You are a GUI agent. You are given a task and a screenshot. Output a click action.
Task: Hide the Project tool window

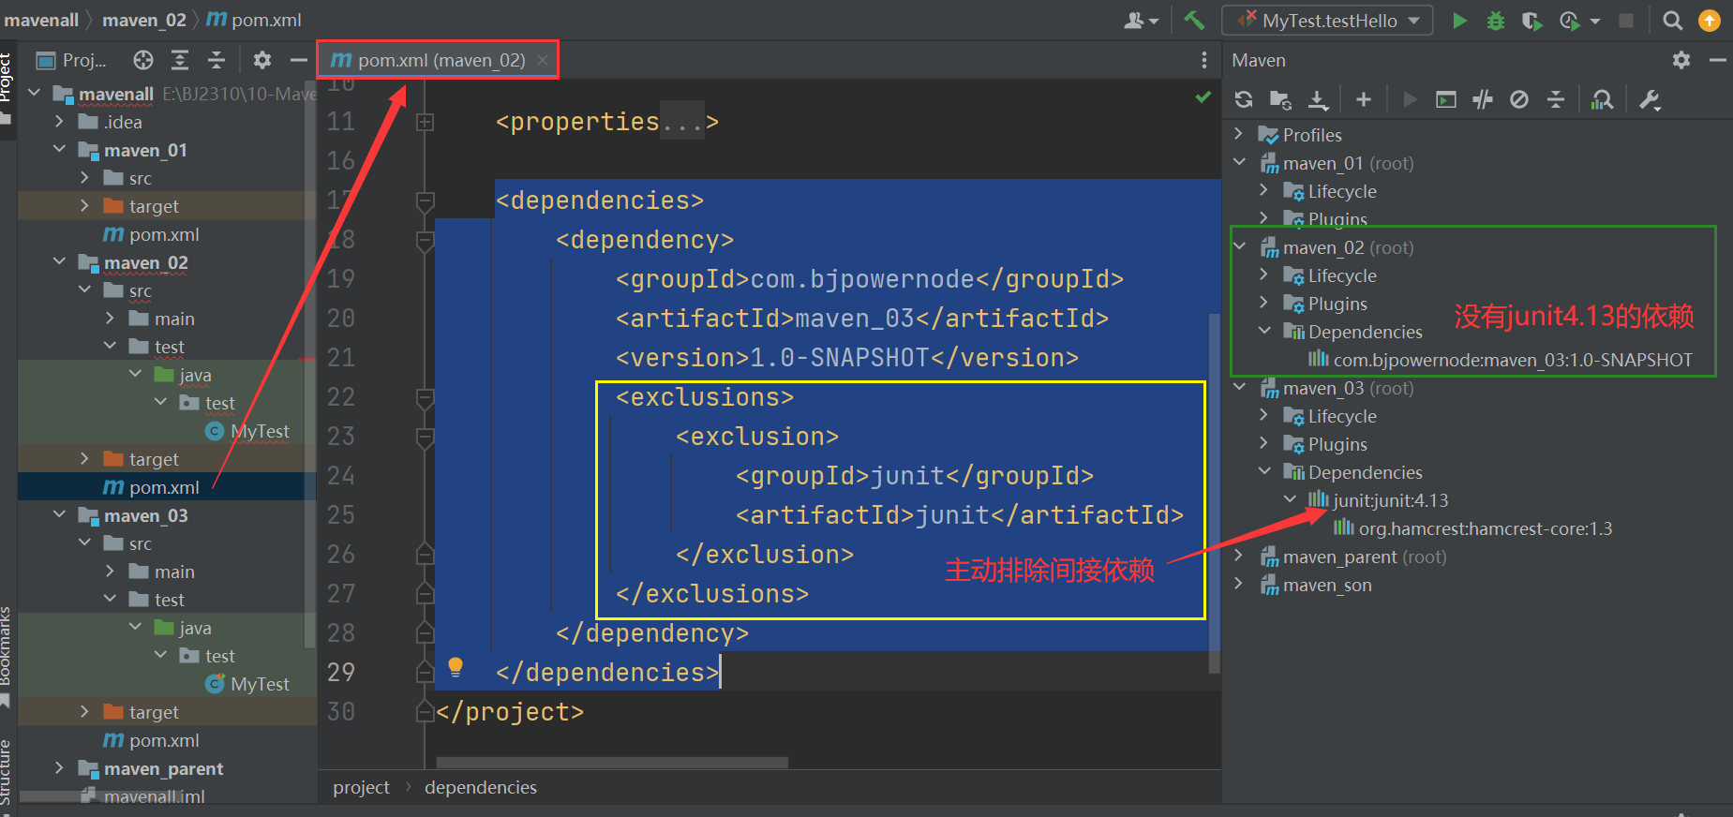coord(298,60)
